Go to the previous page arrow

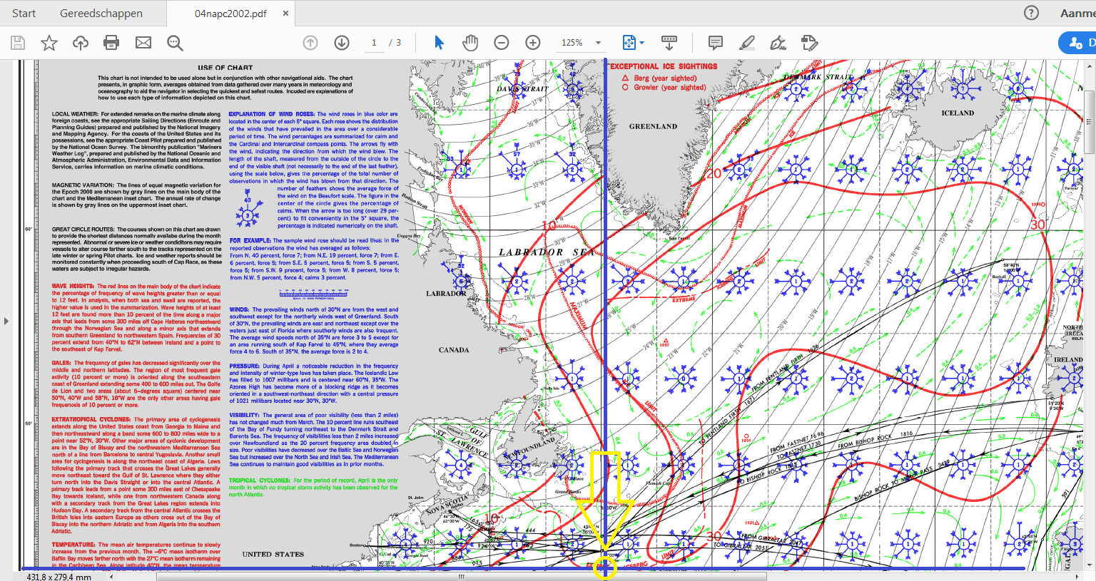click(310, 43)
